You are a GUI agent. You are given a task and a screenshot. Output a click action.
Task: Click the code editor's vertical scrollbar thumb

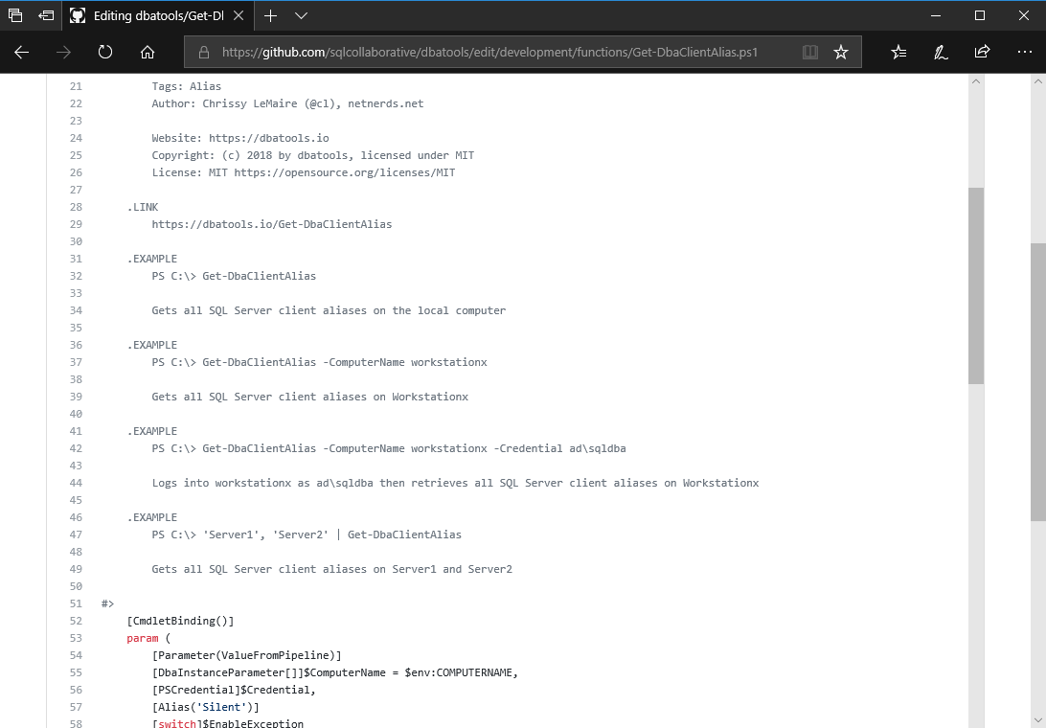975,285
